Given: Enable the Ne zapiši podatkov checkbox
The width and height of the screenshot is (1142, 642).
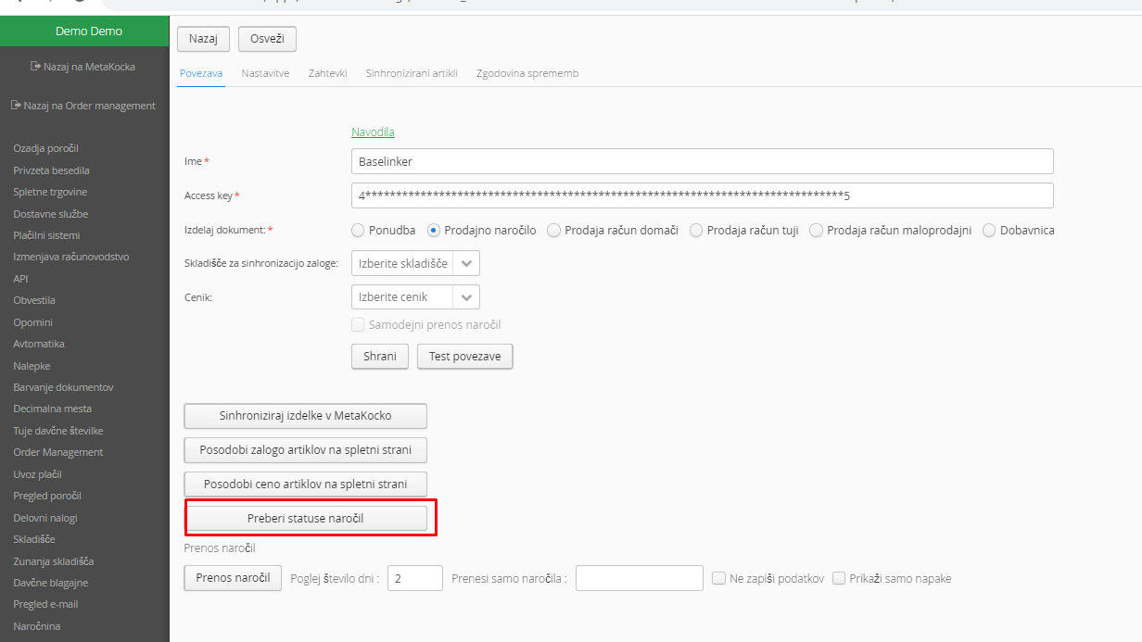Looking at the screenshot, I should coord(718,578).
